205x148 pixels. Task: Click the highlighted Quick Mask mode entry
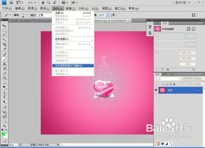pos(73,66)
